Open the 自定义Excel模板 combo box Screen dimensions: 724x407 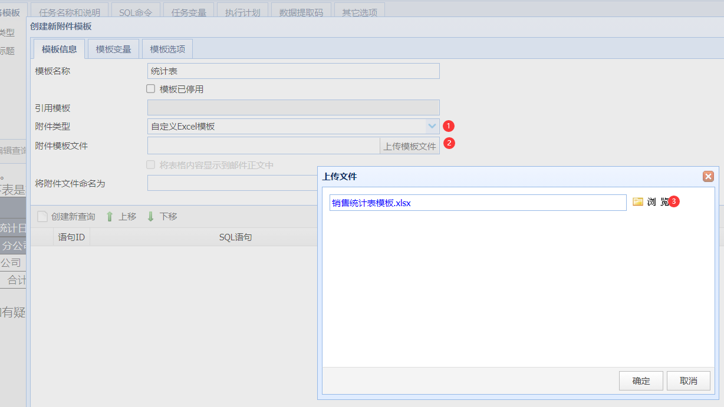[294, 126]
